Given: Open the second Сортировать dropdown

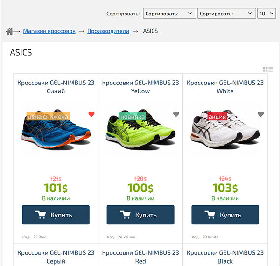Looking at the screenshot, I should pos(226,14).
